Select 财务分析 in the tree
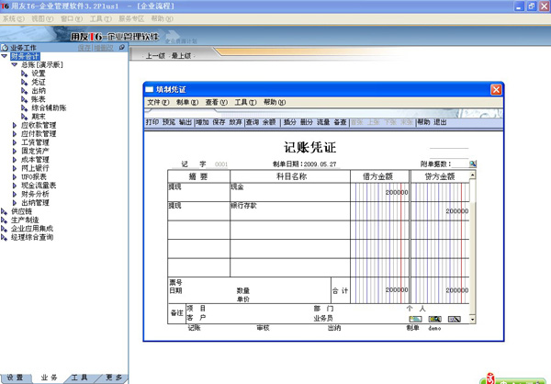Screen dimensions: 551x384 (35, 194)
